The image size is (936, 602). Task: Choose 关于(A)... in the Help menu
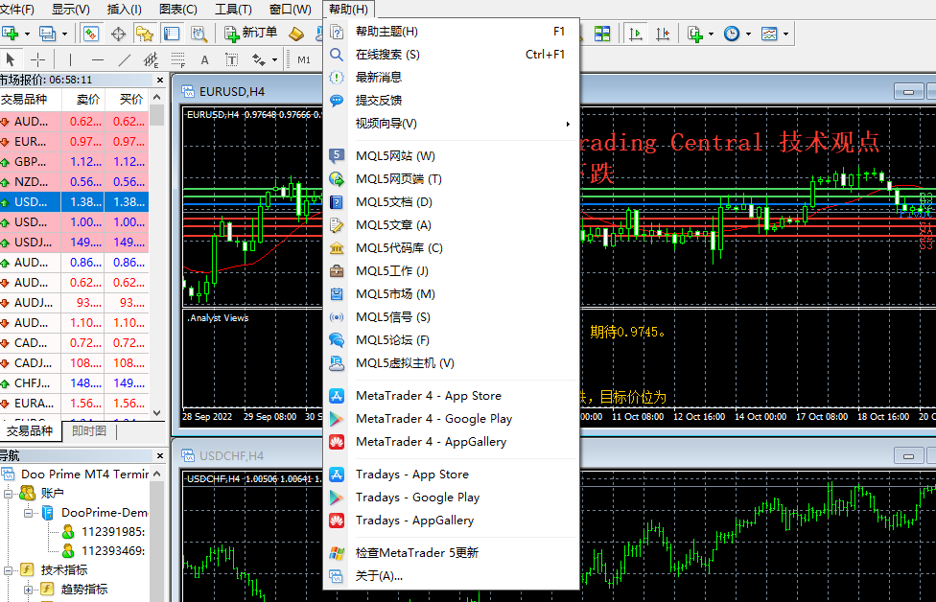(x=379, y=576)
